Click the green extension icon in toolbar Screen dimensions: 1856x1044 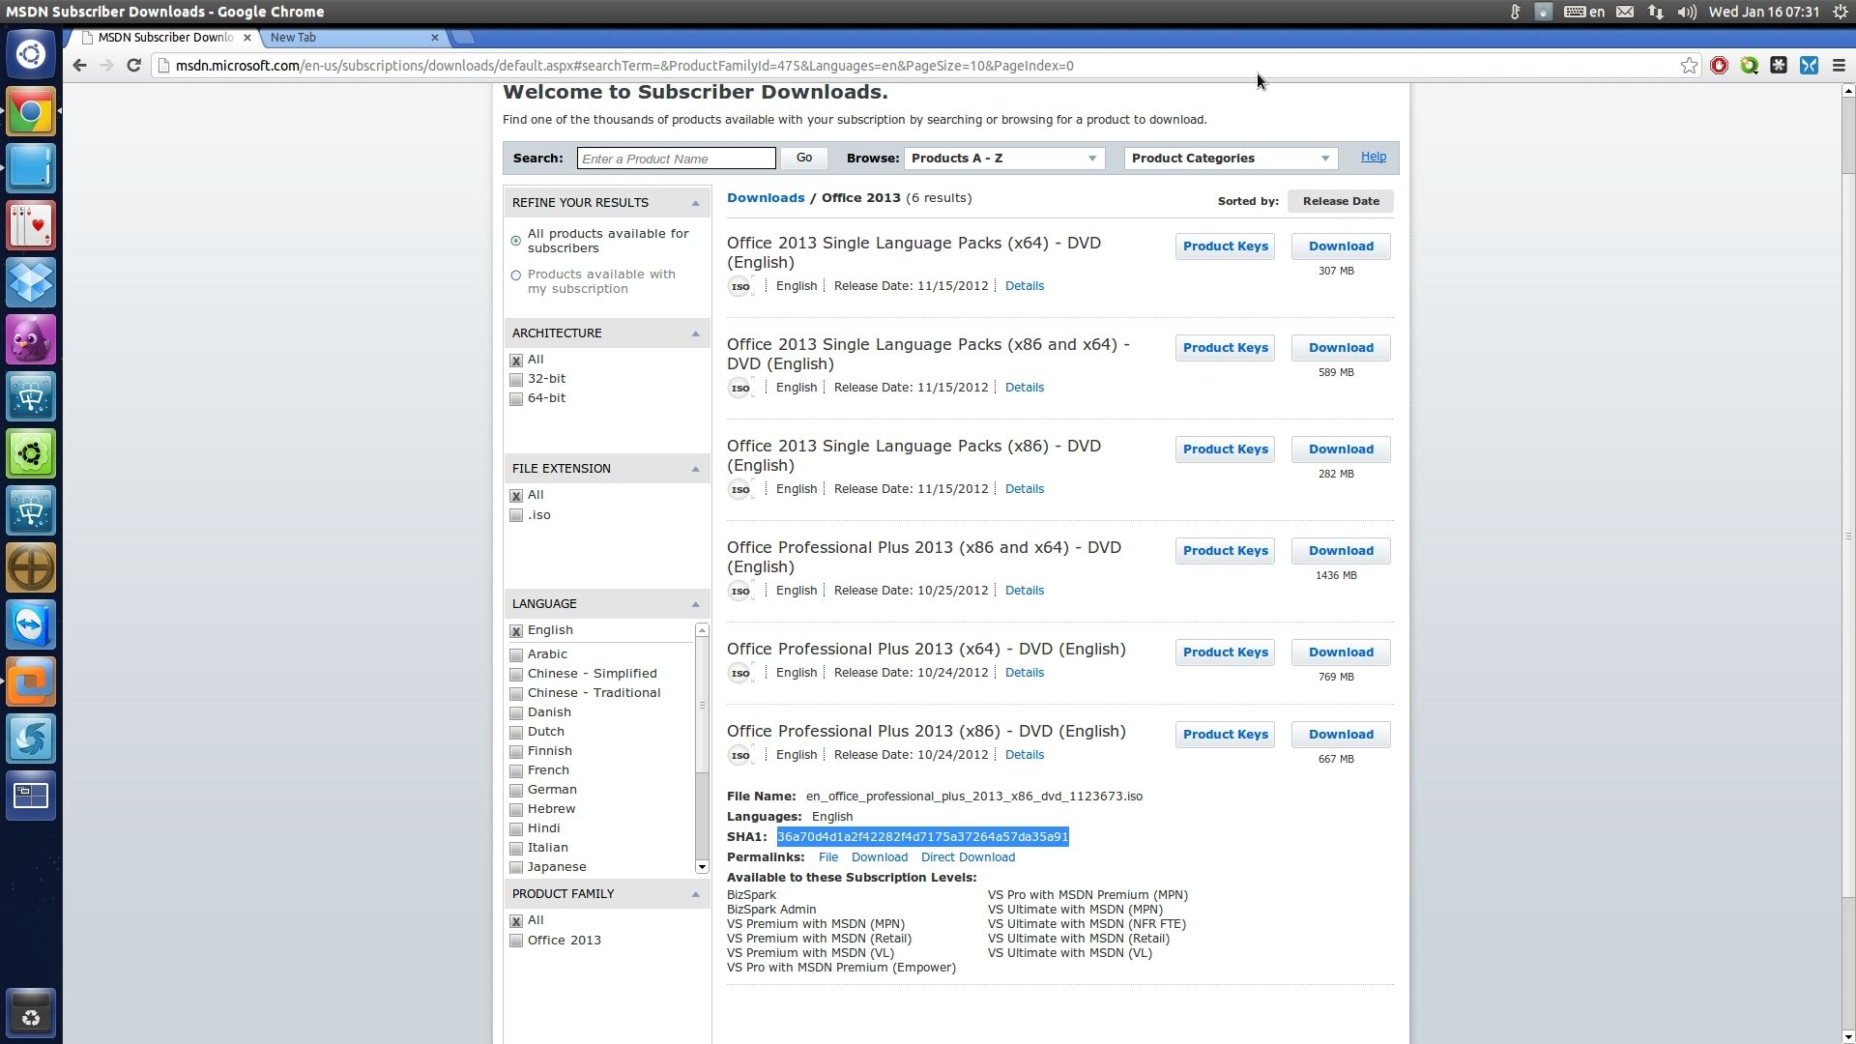pos(1749,66)
